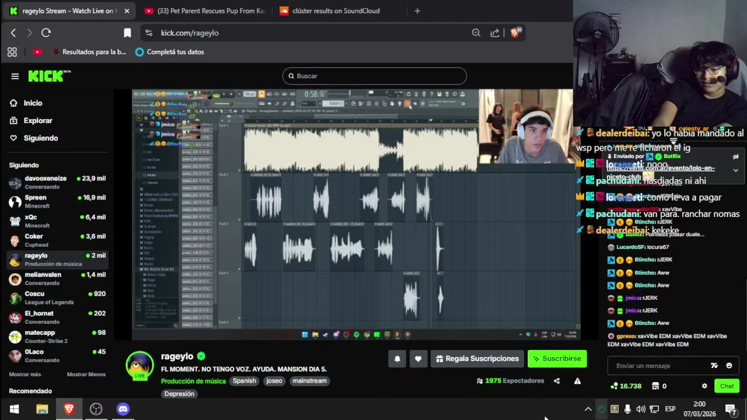747x420 pixels.
Task: Open the El_hornet channel
Action: coord(57,317)
